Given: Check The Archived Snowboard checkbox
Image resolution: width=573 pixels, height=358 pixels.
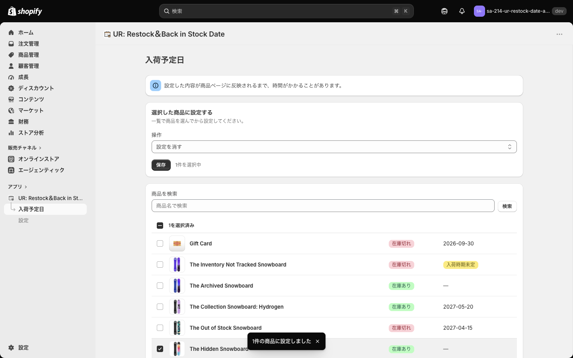Looking at the screenshot, I should tap(160, 286).
